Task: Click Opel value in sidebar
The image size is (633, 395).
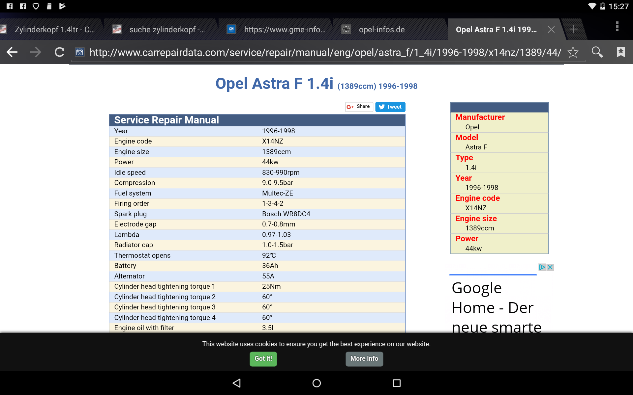Action: click(472, 127)
